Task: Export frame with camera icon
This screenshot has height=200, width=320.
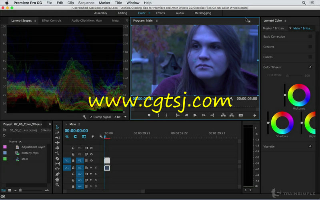Action: (241, 115)
